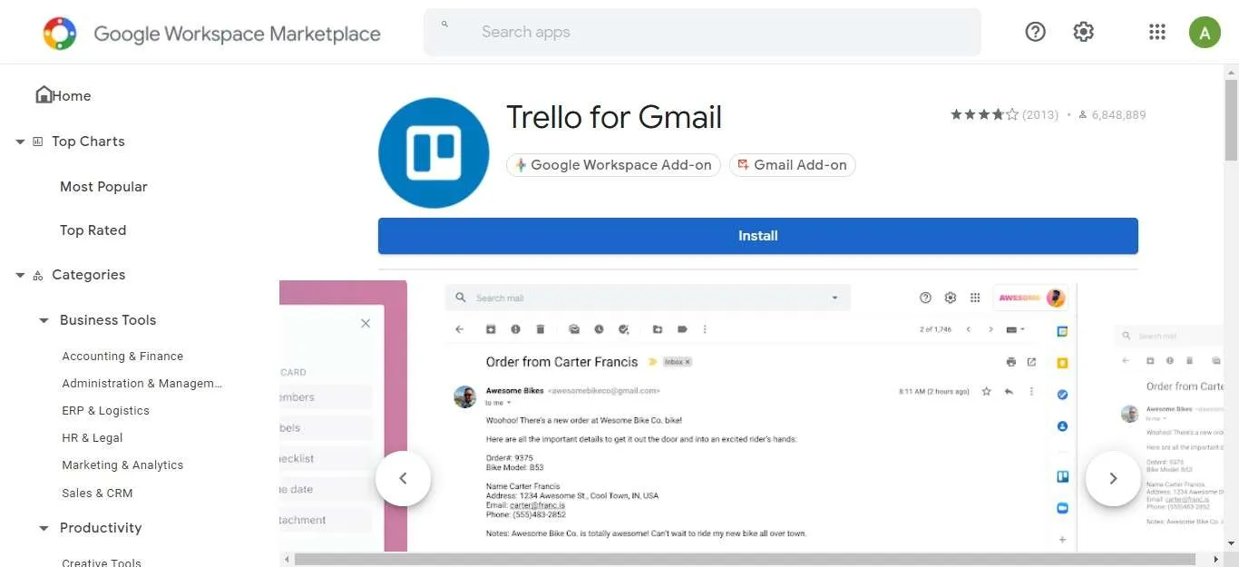Viewport: 1239px width, 567px height.
Task: Click the scrollbar down arrow
Action: 1231,544
